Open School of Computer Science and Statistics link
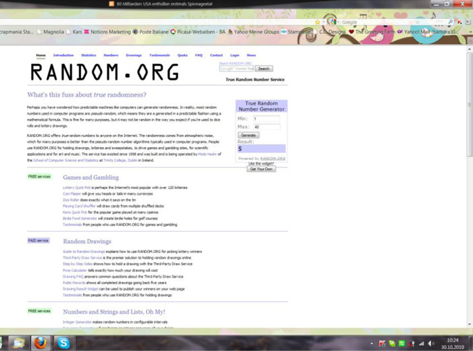The width and height of the screenshot is (473, 351). coord(66,160)
